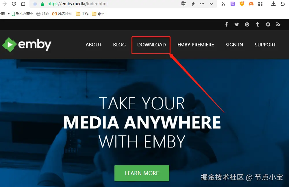
Task: Click the LEARN MORE button
Action: pyautogui.click(x=142, y=173)
